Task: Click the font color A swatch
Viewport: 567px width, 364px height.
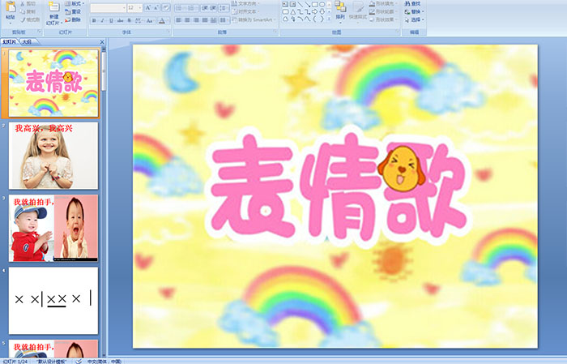Action: tap(162, 20)
